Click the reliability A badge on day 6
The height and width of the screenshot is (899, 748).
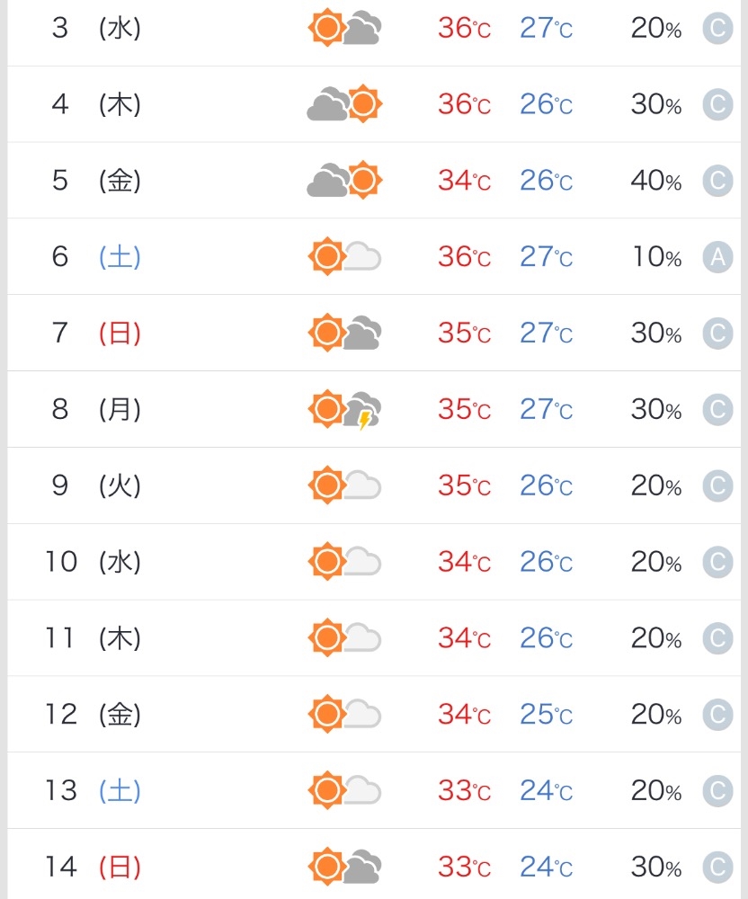click(x=717, y=257)
